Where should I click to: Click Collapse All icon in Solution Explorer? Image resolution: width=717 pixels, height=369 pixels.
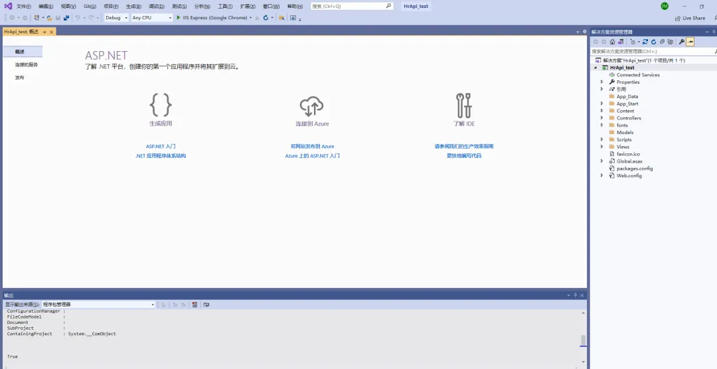tap(662, 42)
